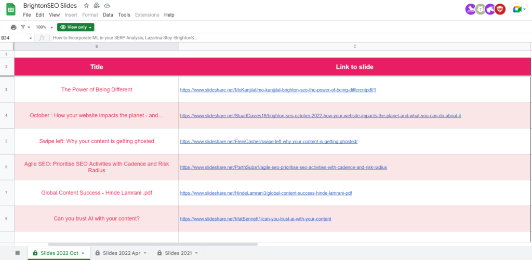Open Slides 2022 Apr tab menu arrow
Viewport: 532px width, 260px height.
point(145,253)
